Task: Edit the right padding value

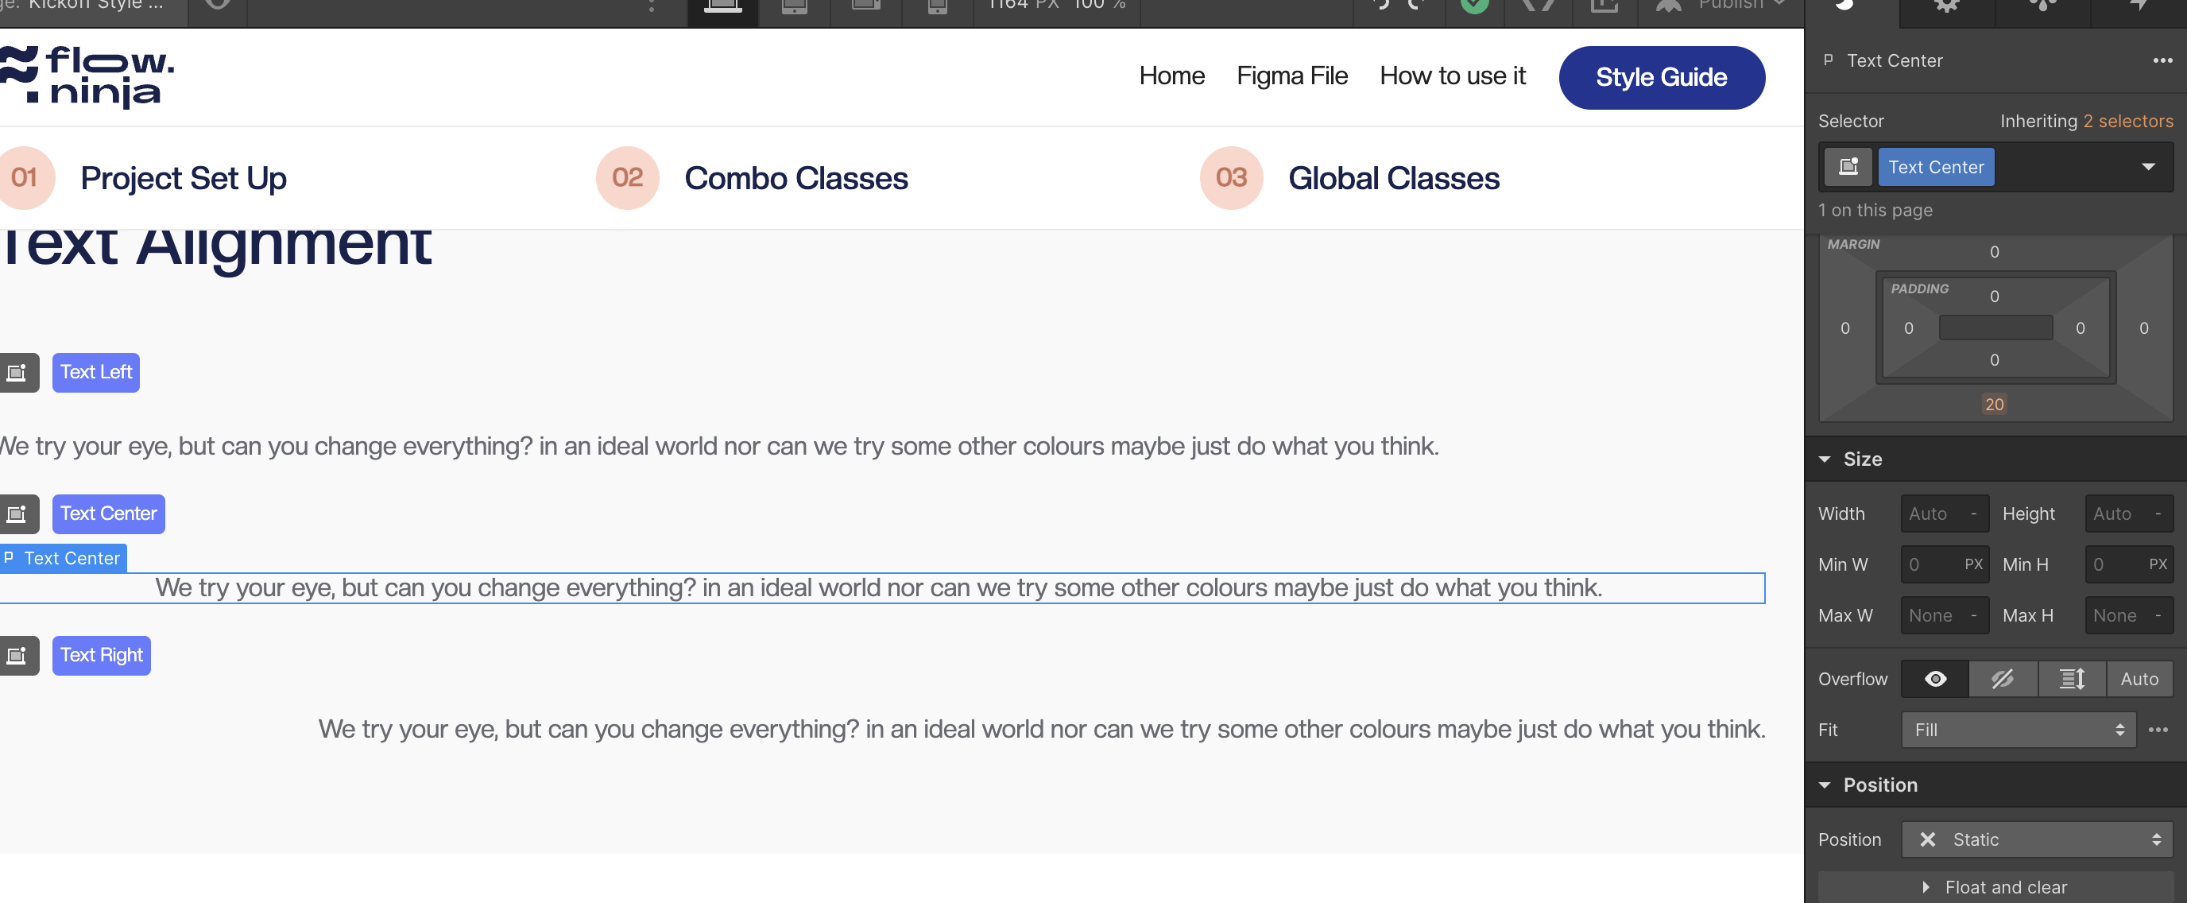Action: coord(2080,328)
